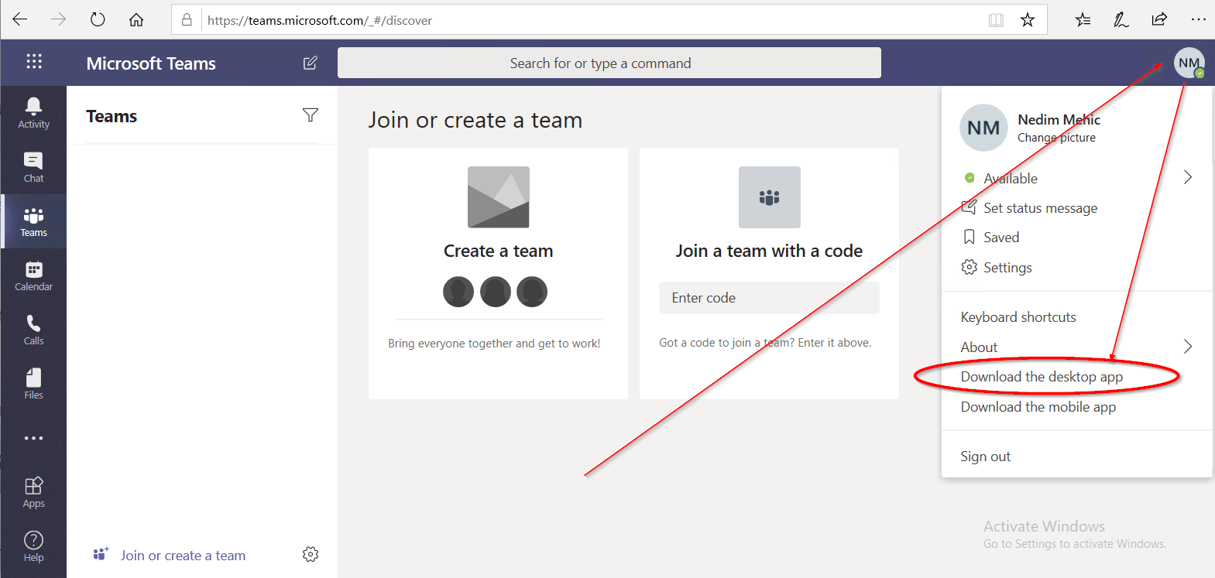Go to Calendar in the sidebar
Image resolution: width=1215 pixels, height=578 pixels.
pos(33,275)
